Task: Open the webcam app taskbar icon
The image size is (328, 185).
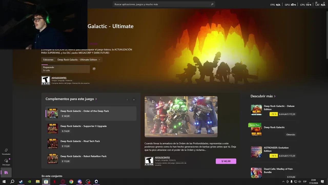Action: (x=96, y=182)
